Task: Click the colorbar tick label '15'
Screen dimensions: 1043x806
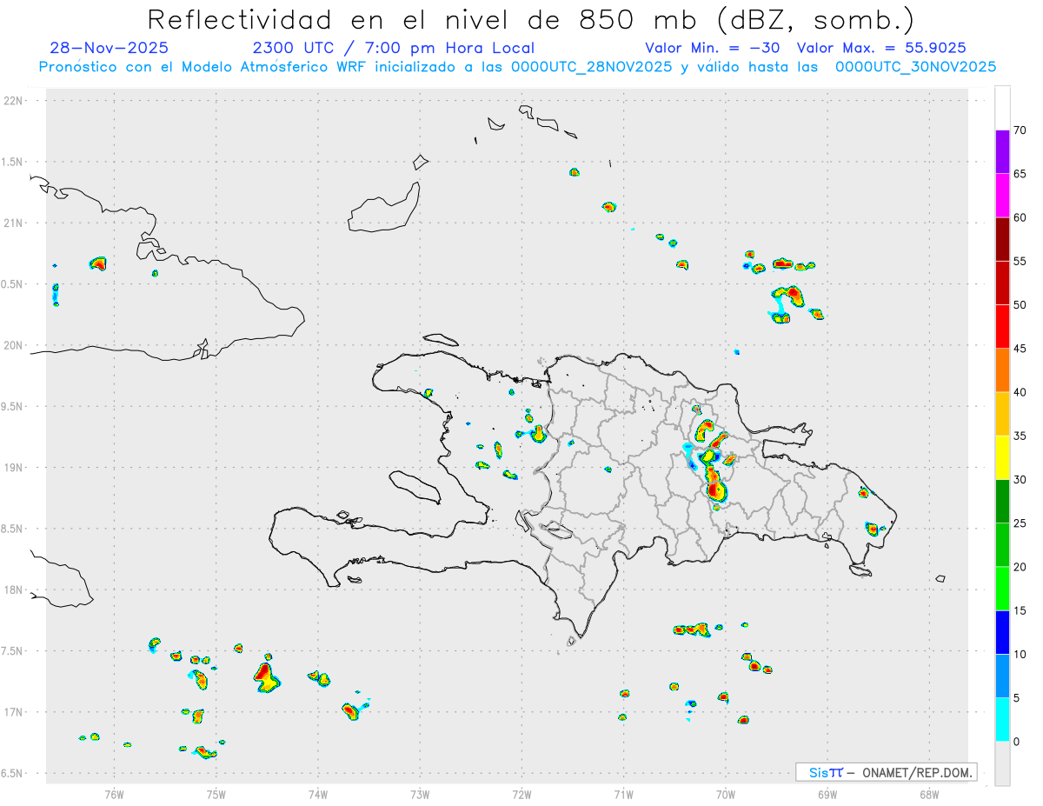Action: tap(1020, 610)
